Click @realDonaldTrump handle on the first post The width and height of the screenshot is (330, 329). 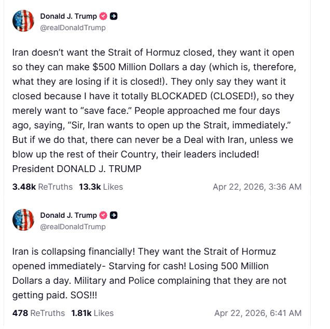(73, 28)
